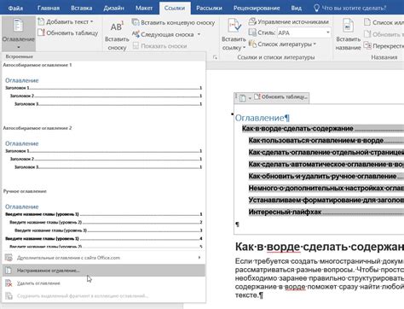Viewport: 404px width, 309px height.
Task: Open the footnotes group dialog launcher
Action: click(x=215, y=57)
